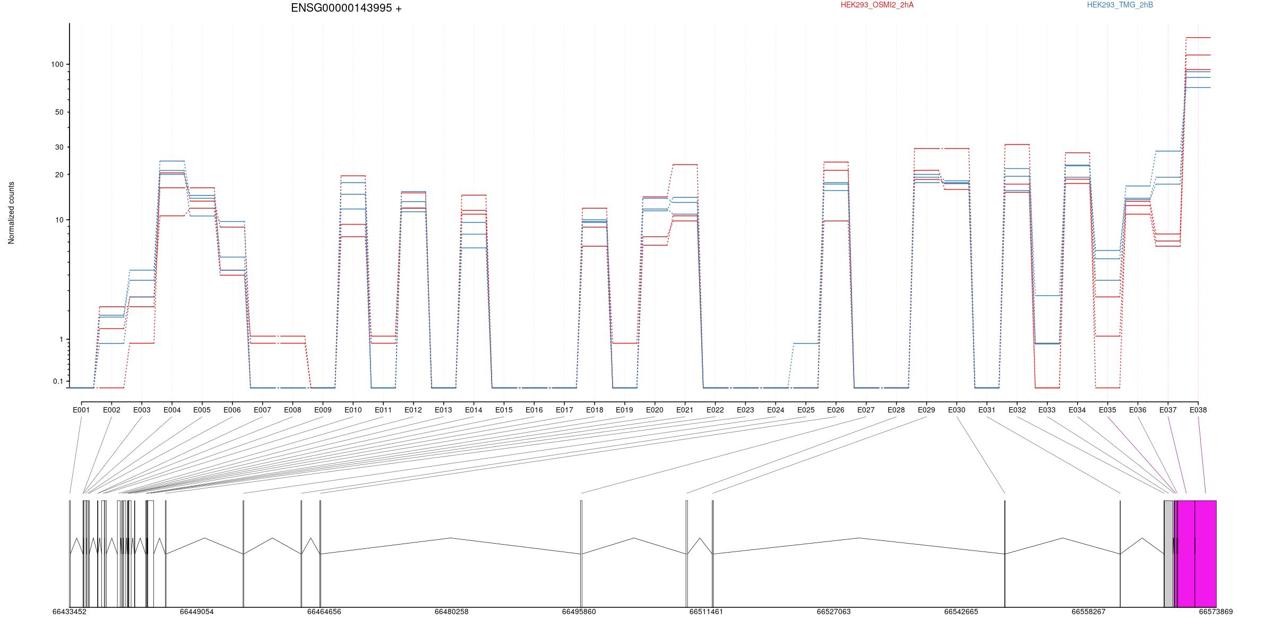
Task: Click exon label E032
Action: click(1017, 410)
